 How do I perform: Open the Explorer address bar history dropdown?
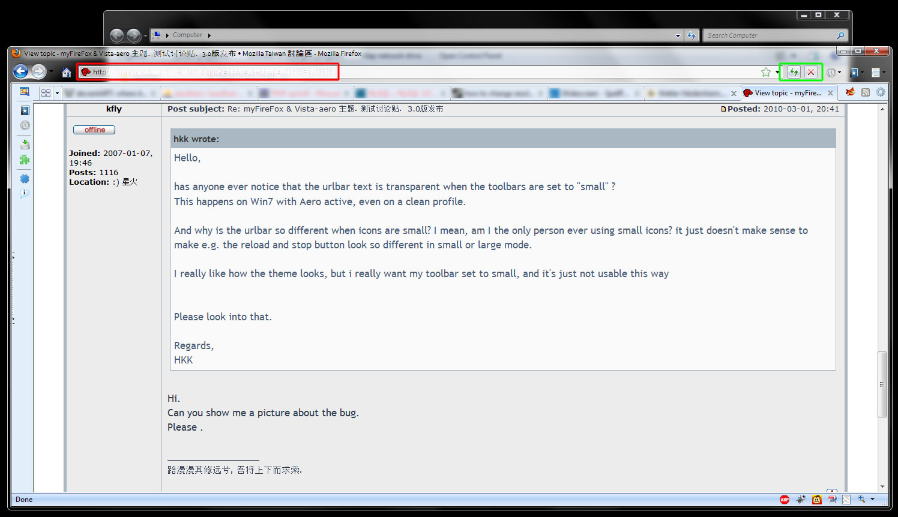[x=678, y=36]
